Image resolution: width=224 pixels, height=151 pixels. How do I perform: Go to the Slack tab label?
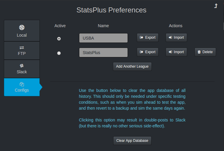point(22,72)
